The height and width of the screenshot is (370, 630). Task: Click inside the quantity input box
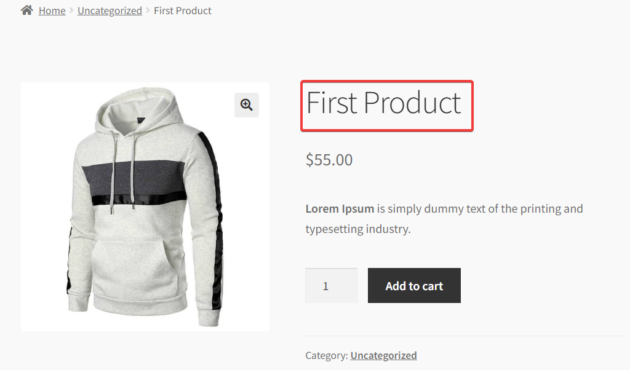click(x=331, y=285)
